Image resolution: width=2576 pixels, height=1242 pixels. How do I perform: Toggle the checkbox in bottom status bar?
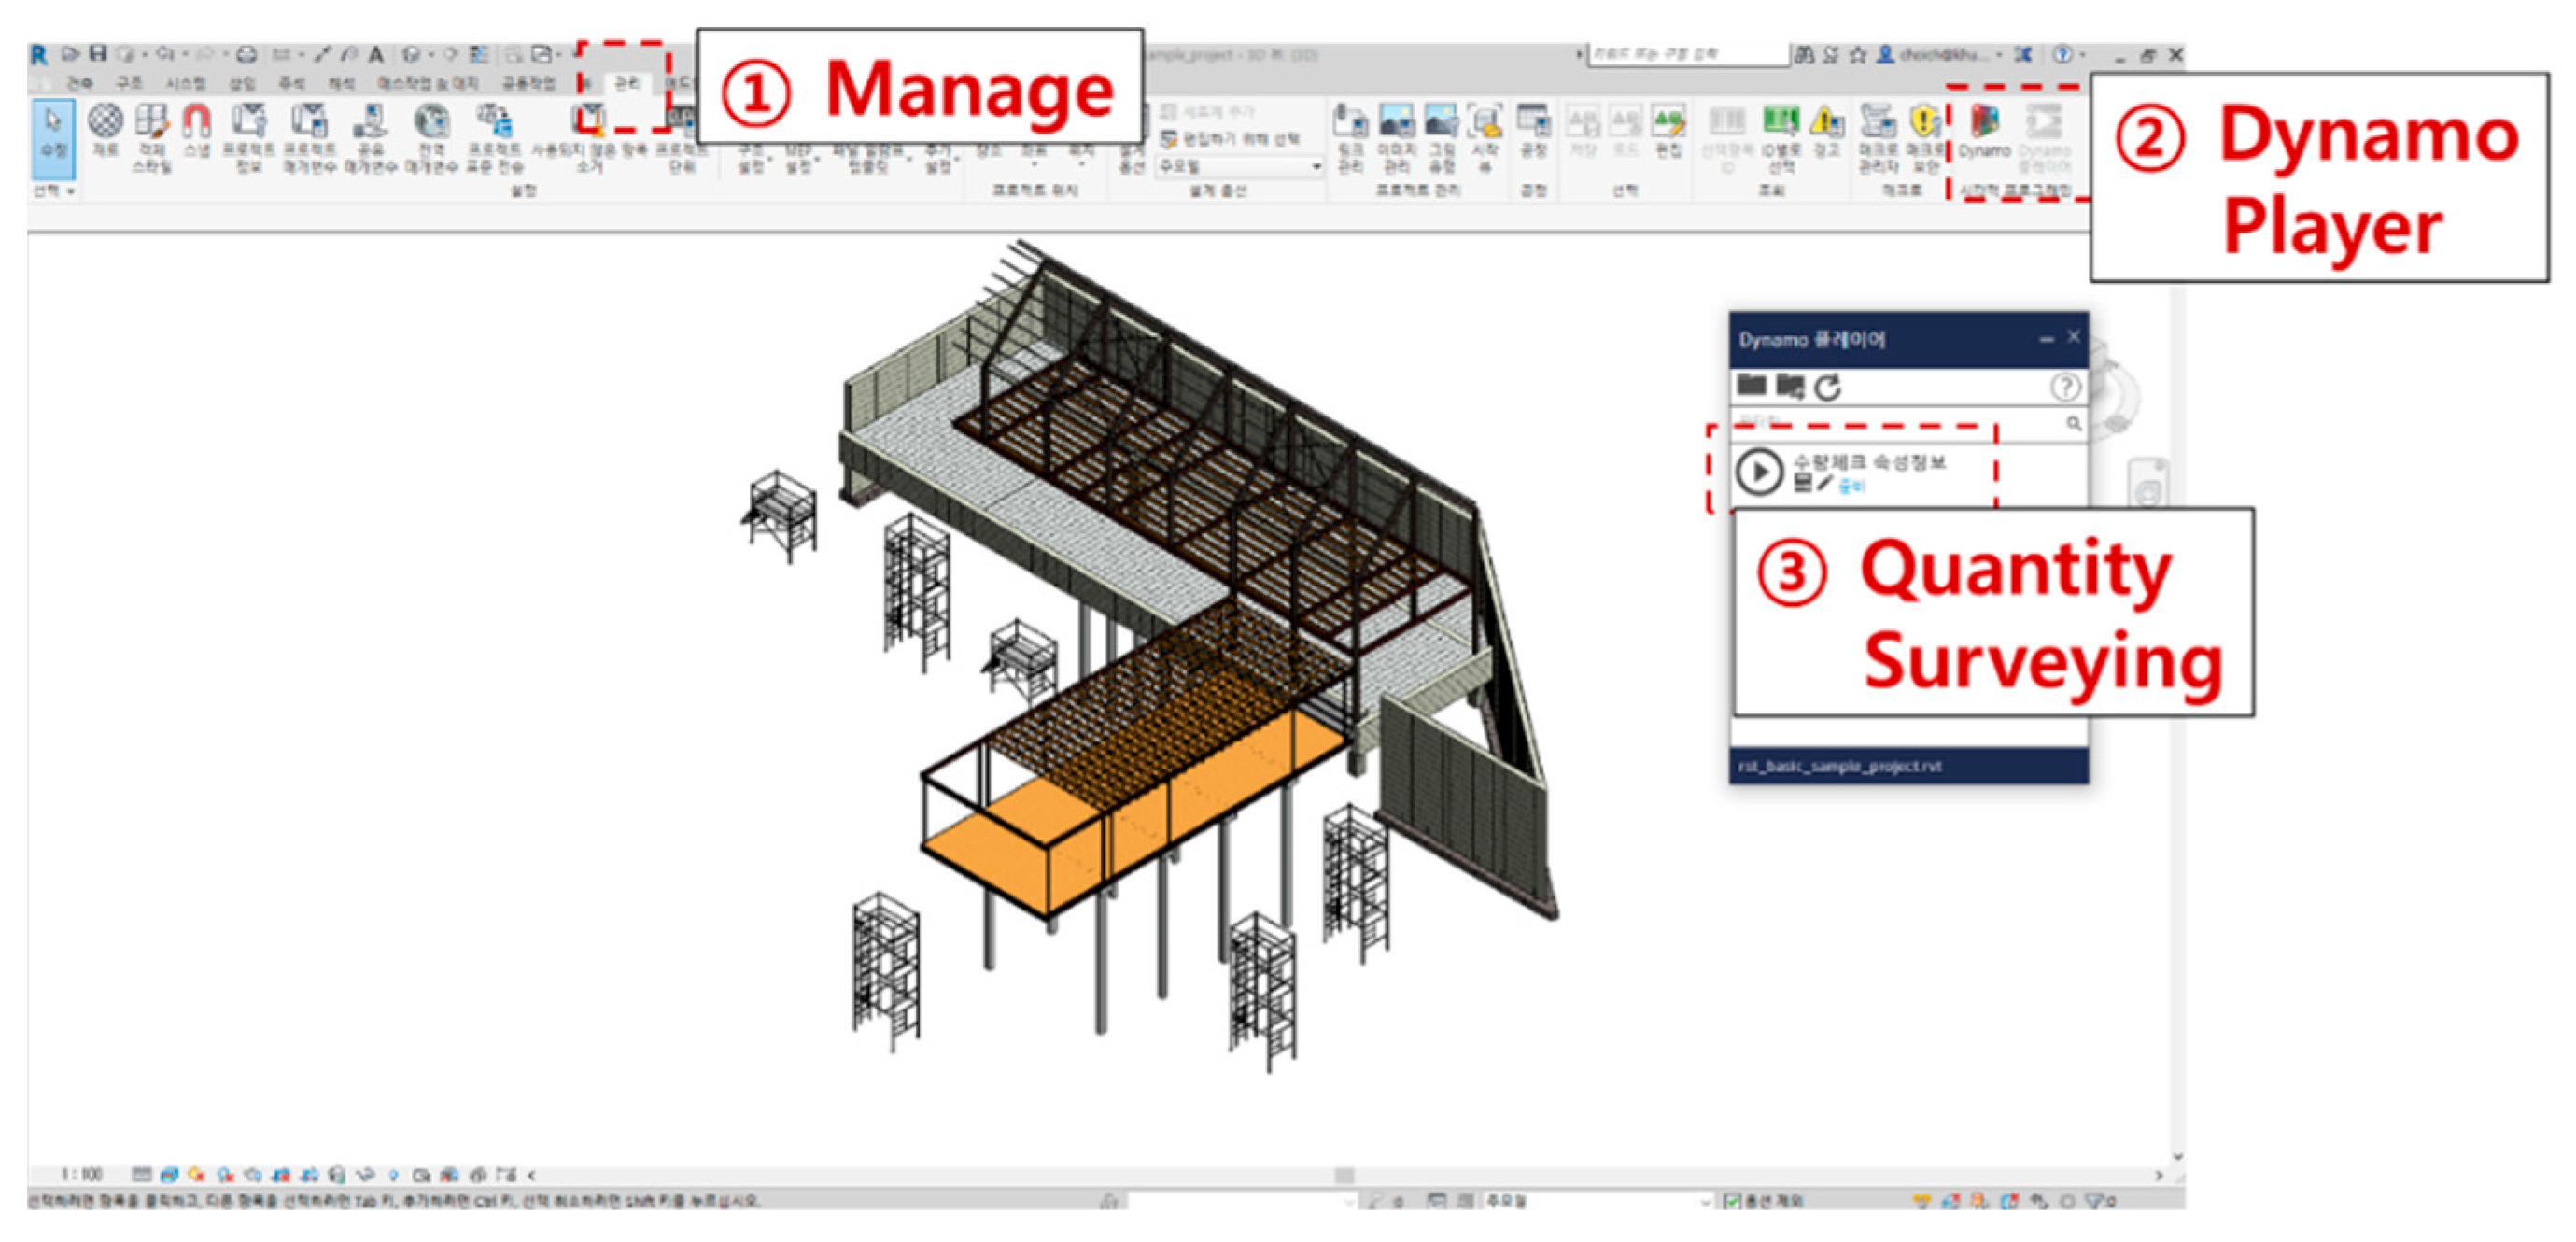tap(1733, 1201)
